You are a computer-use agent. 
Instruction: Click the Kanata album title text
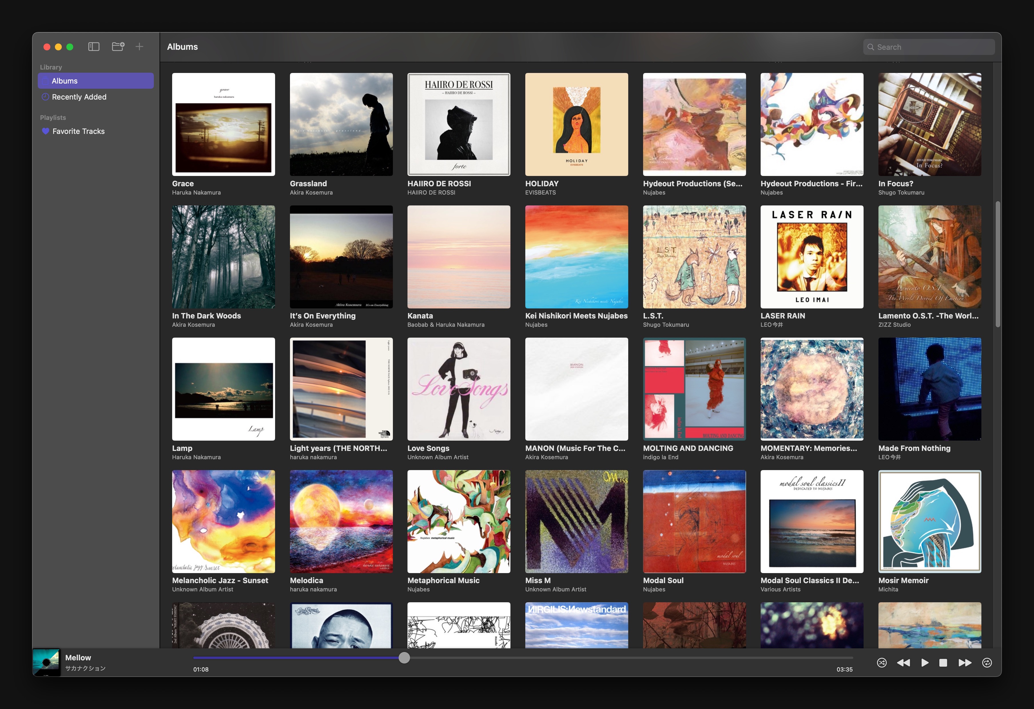click(x=420, y=316)
